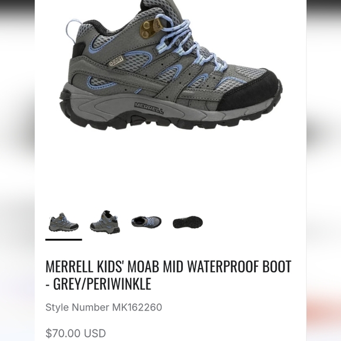Screen dimensions: 341x341
Task: Click the MERRELL logo on the midsole
Action: pos(149,108)
